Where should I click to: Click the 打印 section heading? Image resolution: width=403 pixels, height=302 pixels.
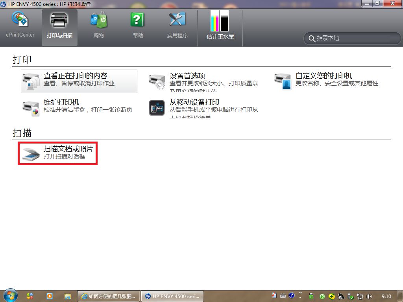pyautogui.click(x=22, y=60)
